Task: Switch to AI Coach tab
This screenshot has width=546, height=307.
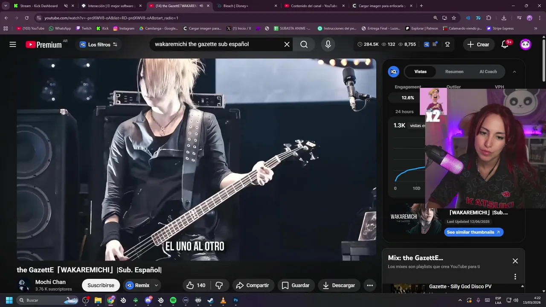Action: [488, 72]
